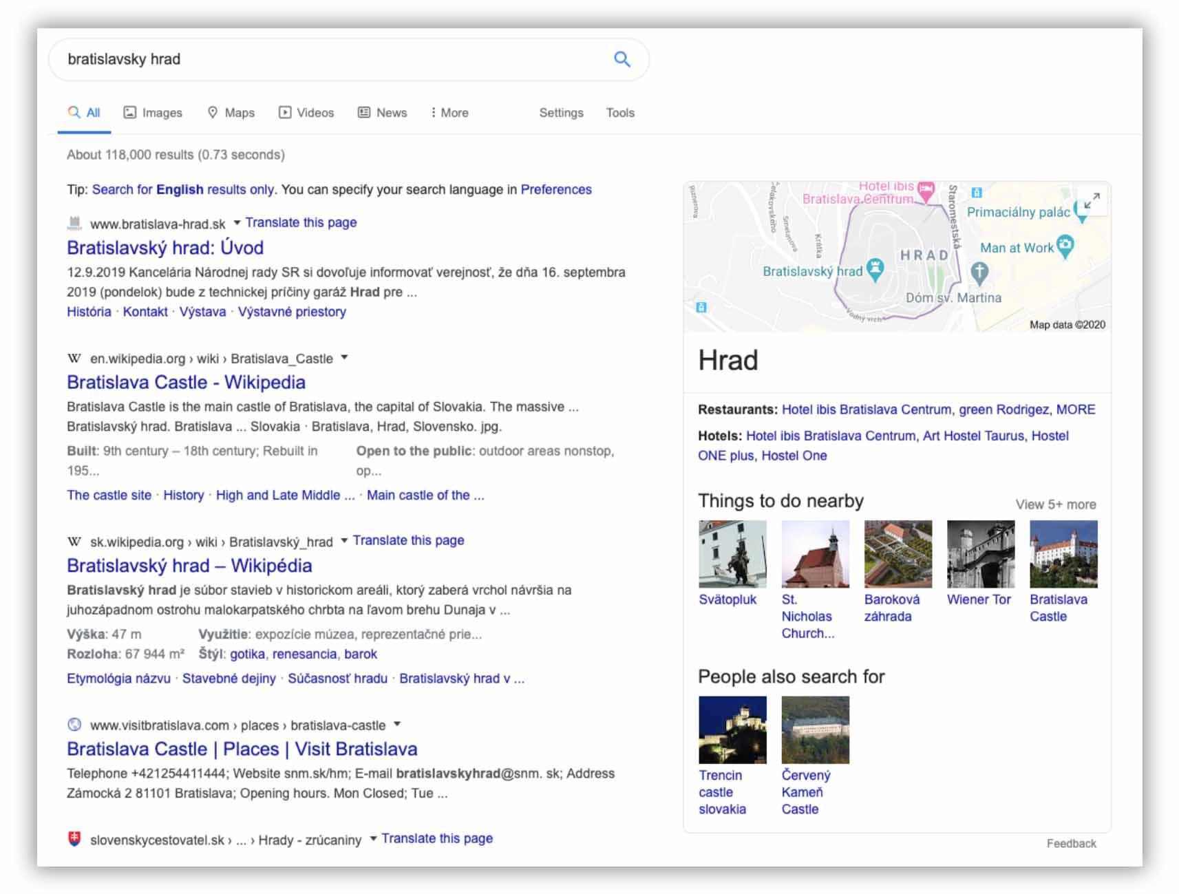This screenshot has width=1179, height=894.
Task: Click the Slovak Wikipedia W favicon
Action: point(74,542)
